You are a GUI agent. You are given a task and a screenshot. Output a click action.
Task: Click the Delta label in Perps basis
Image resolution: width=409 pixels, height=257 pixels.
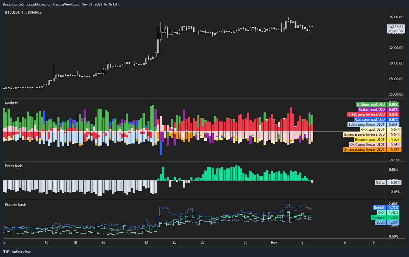click(381, 182)
